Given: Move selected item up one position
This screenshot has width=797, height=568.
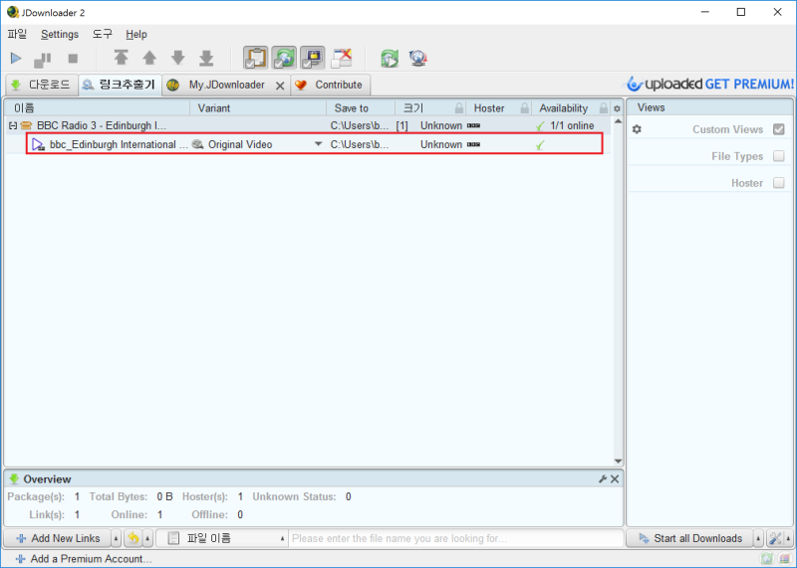Looking at the screenshot, I should (x=149, y=58).
